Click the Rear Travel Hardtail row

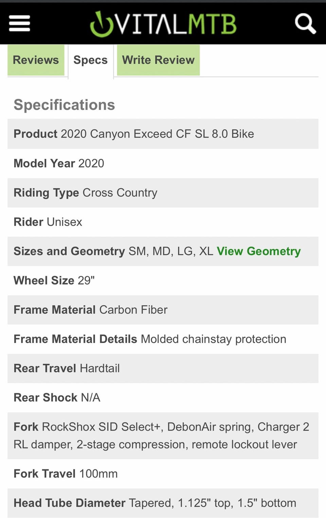point(163,368)
